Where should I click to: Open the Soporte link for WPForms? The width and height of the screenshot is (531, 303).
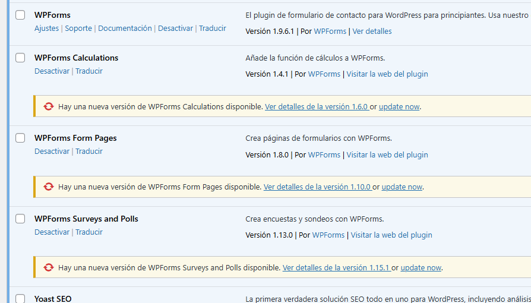[78, 28]
